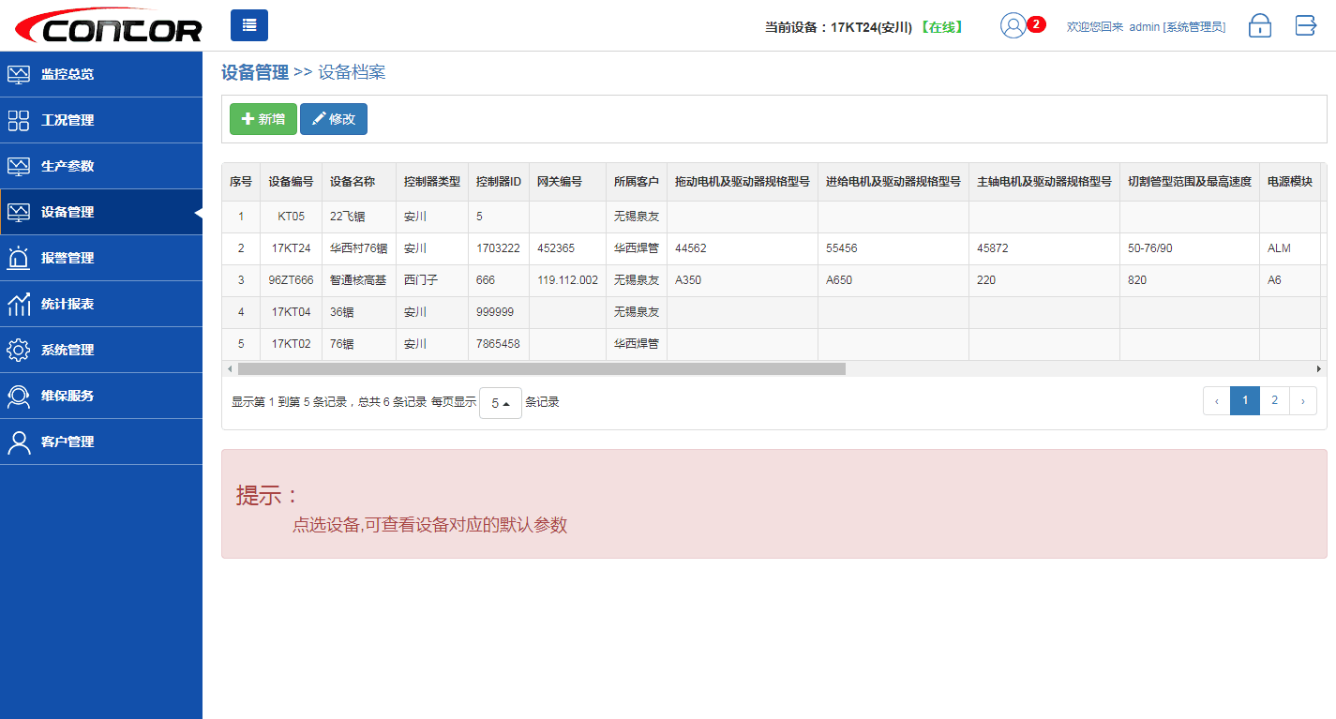The width and height of the screenshot is (1336, 719).
Task: Click the green 新增 button
Action: (263, 118)
